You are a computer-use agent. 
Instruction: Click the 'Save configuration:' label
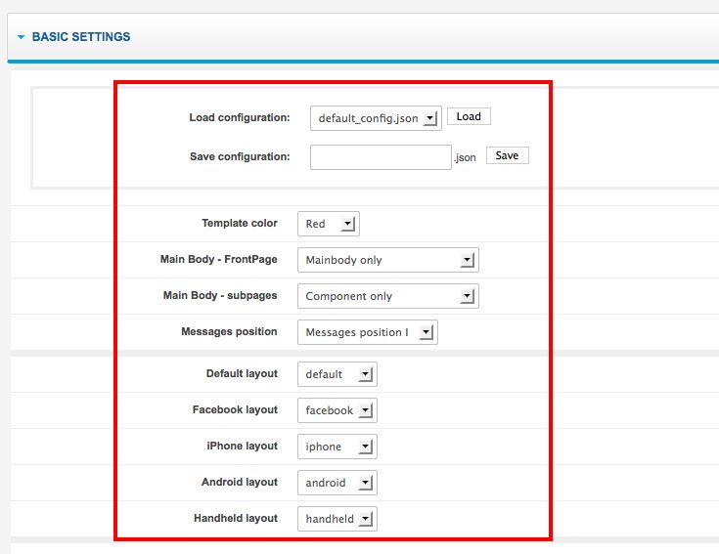pyautogui.click(x=240, y=156)
